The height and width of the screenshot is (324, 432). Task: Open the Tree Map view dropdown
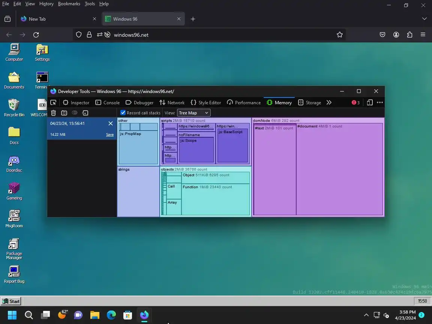click(x=193, y=112)
